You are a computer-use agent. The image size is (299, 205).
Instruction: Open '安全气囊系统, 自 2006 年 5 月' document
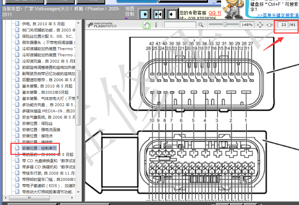[x=49, y=117]
